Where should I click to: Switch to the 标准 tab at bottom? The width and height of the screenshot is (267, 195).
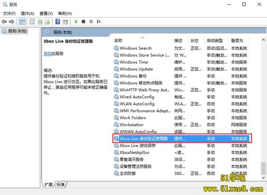(60, 184)
